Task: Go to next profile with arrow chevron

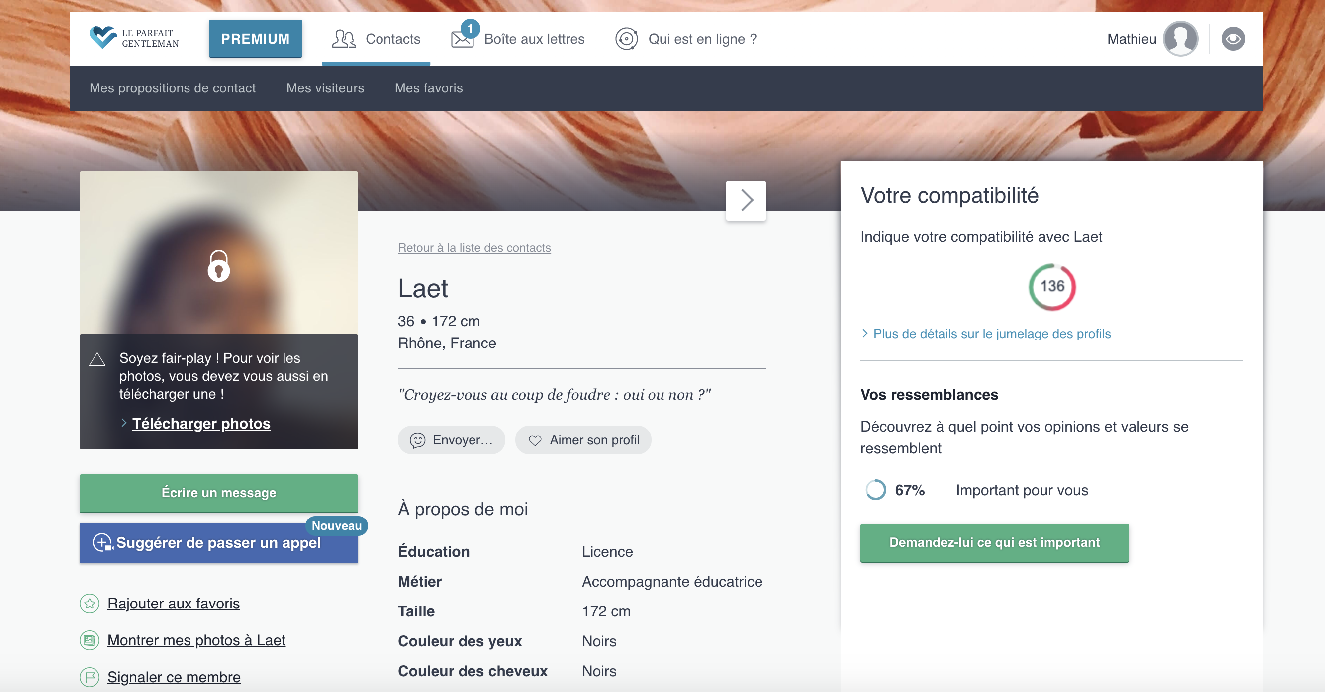Action: pos(746,200)
